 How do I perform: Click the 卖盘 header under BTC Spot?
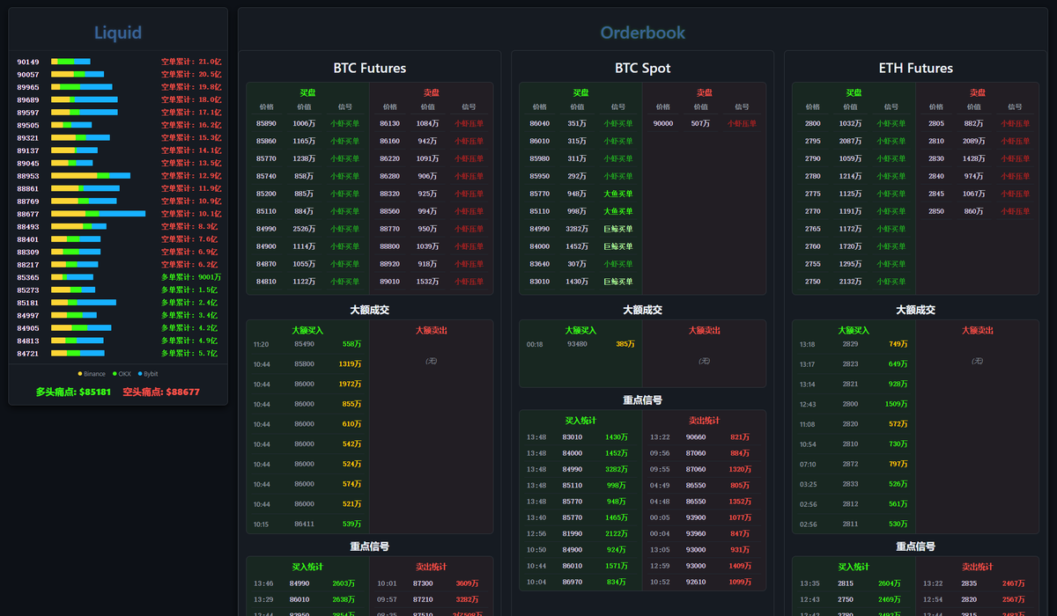[x=705, y=92]
